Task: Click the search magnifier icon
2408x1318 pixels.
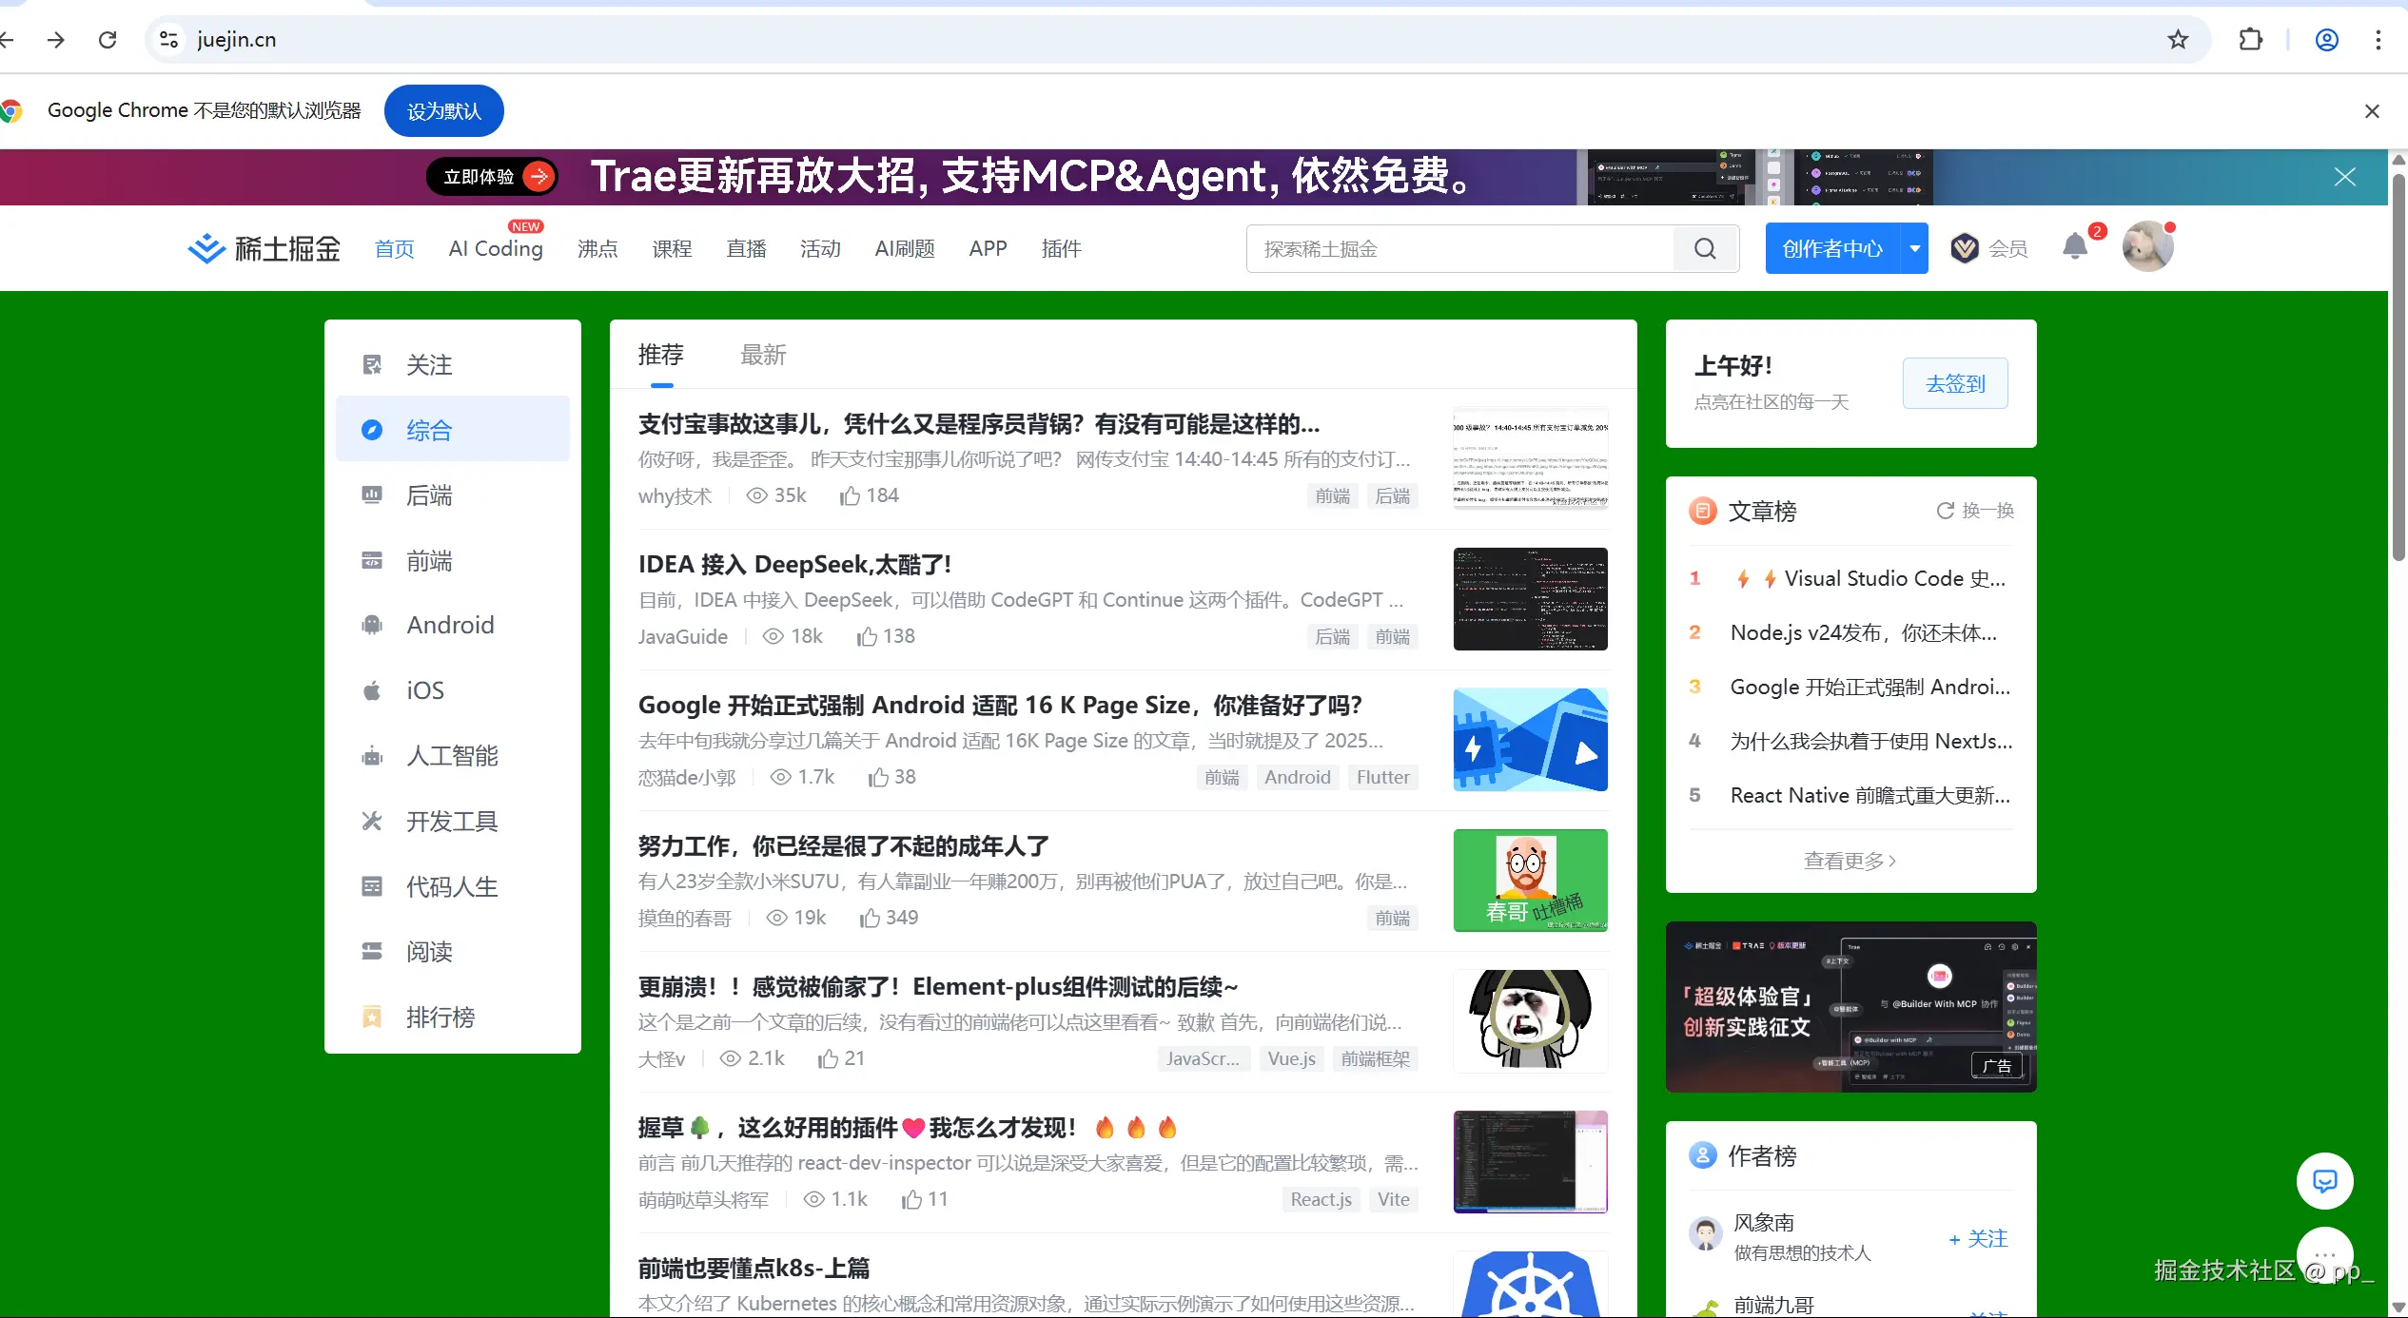Action: pos(1705,249)
